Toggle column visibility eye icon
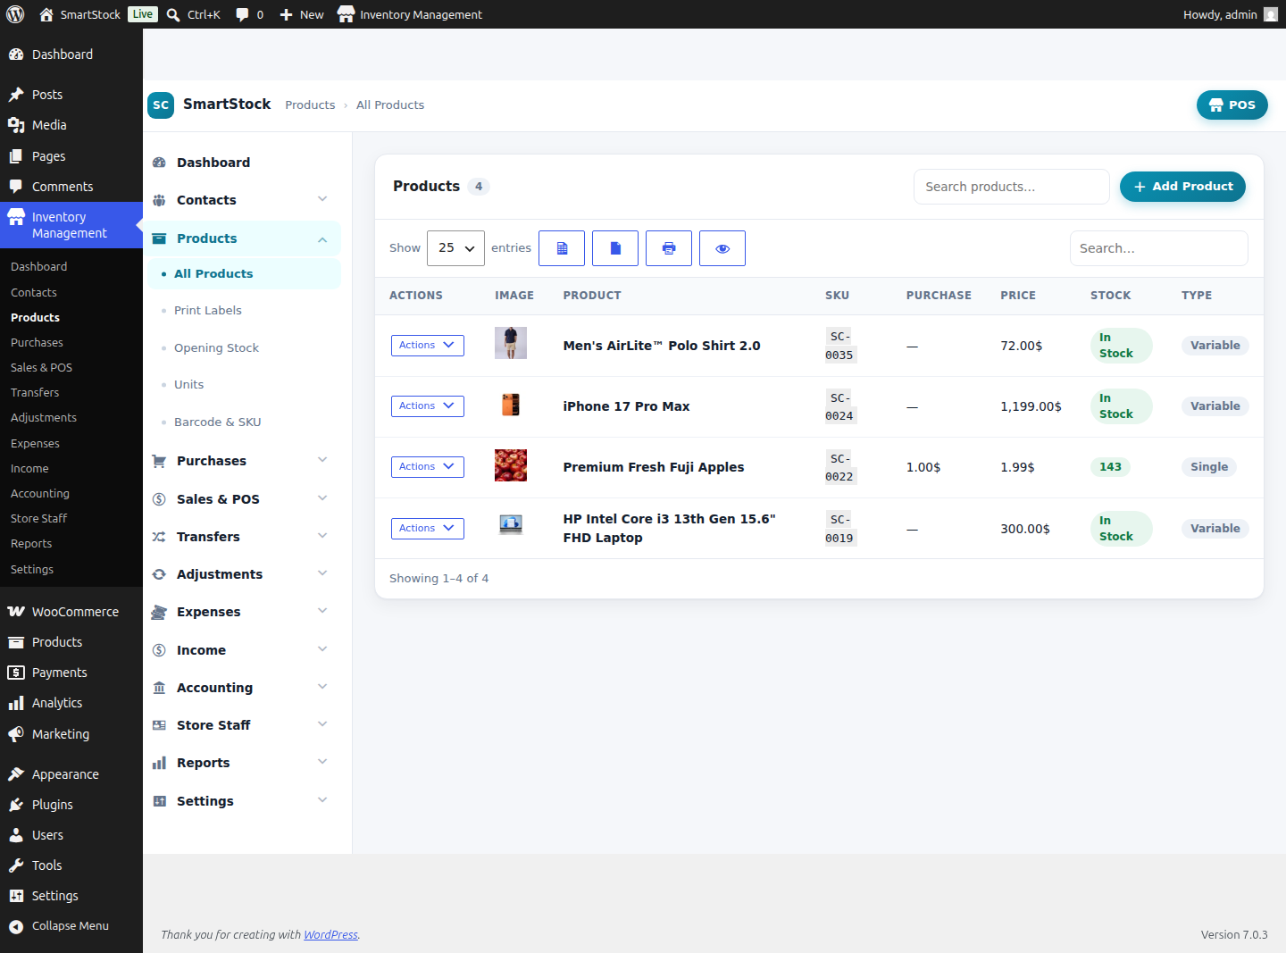Screen dimensions: 1286x953 pyautogui.click(x=722, y=248)
